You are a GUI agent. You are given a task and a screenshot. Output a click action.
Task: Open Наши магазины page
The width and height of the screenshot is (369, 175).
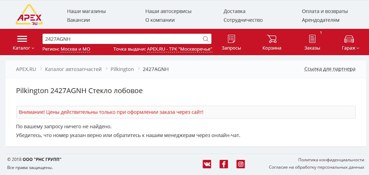click(x=86, y=11)
